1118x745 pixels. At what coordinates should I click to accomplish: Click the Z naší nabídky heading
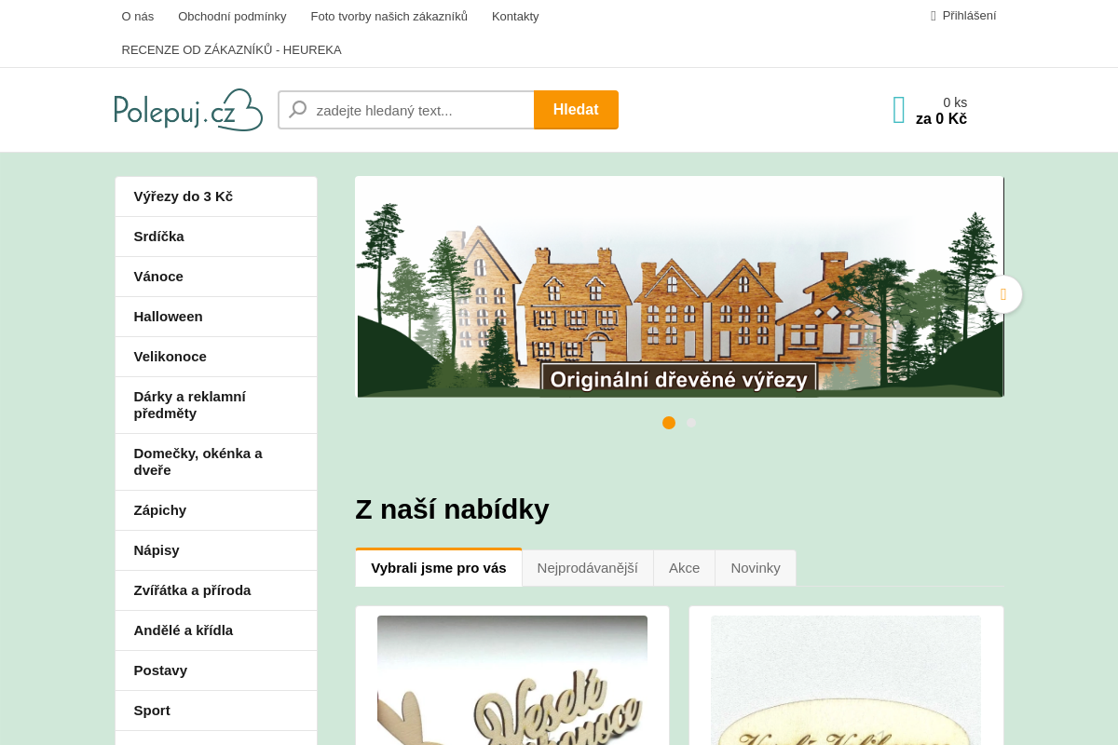pyautogui.click(x=452, y=509)
